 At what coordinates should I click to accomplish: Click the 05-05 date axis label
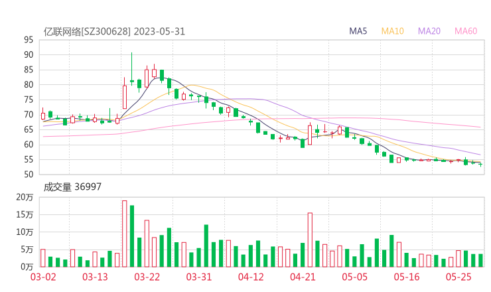pyautogui.click(x=354, y=277)
